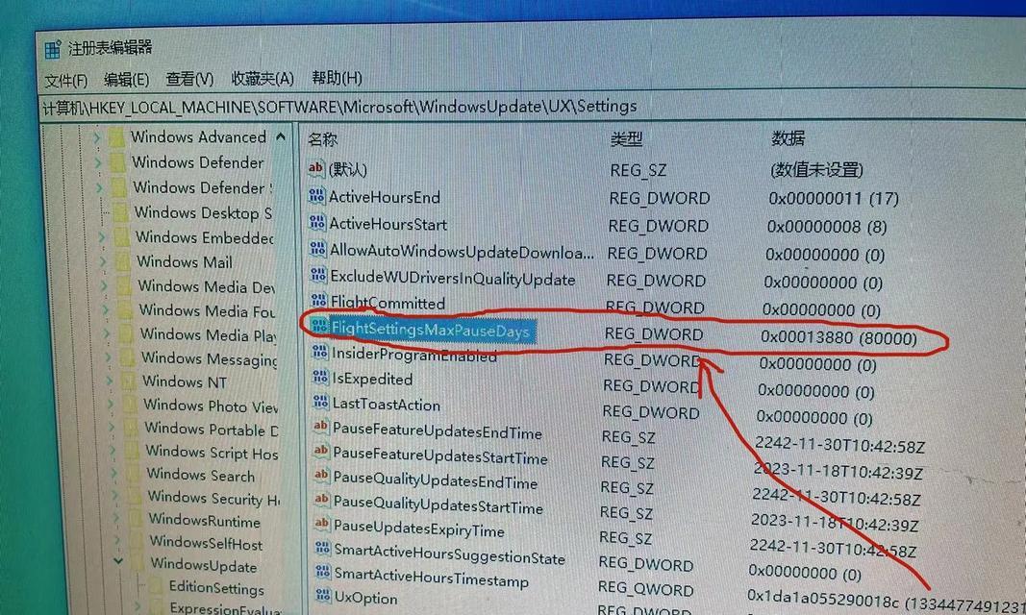The image size is (1026, 615).
Task: Select the Windows Media Fou tree key
Action: pyautogui.click(x=207, y=310)
